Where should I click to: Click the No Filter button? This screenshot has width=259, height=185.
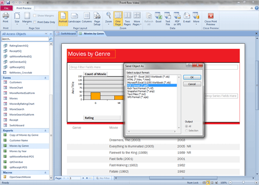[x=103, y=178]
